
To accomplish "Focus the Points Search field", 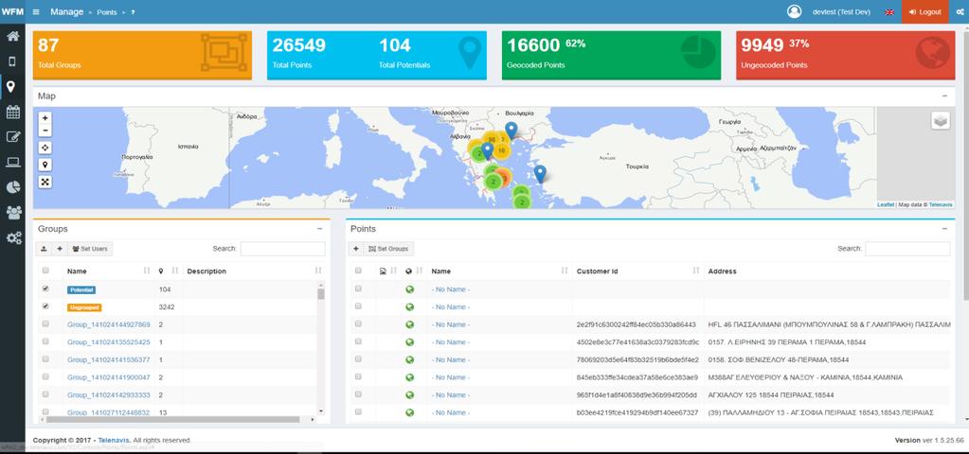I will pyautogui.click(x=907, y=249).
